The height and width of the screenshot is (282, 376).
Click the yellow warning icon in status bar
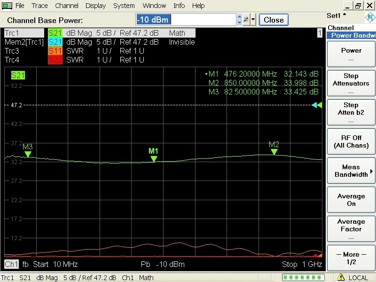342,277
